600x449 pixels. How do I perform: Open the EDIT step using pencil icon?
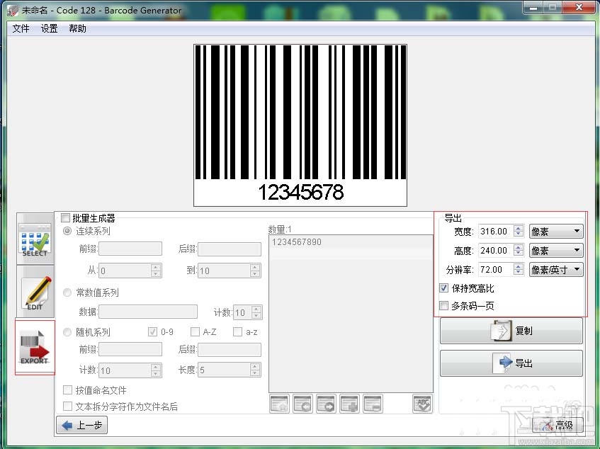pos(35,292)
